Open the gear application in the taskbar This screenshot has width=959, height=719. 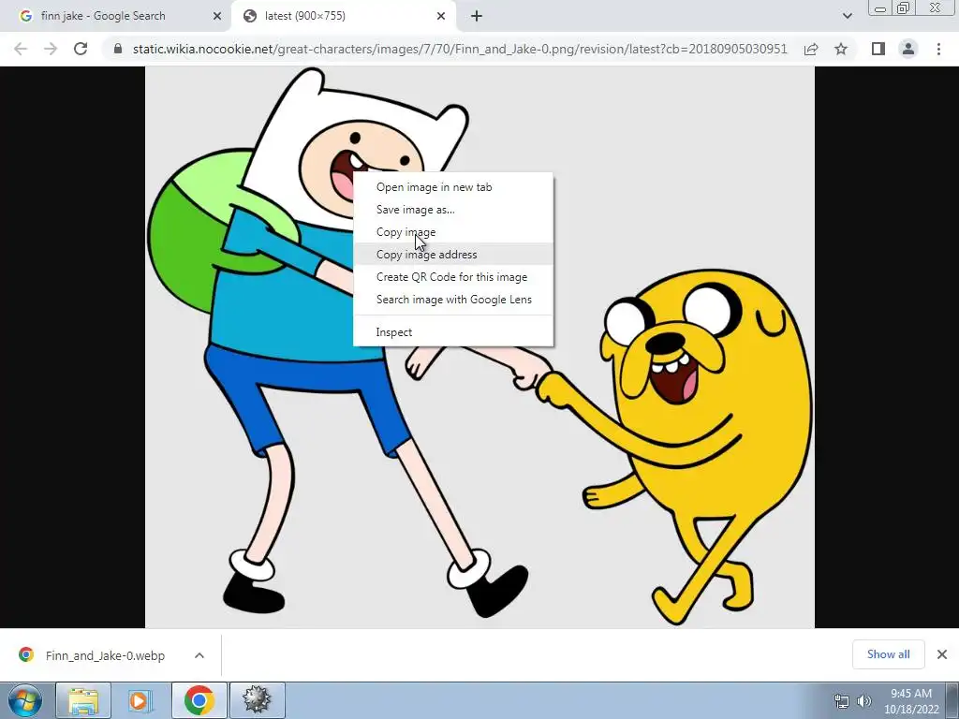click(x=257, y=700)
